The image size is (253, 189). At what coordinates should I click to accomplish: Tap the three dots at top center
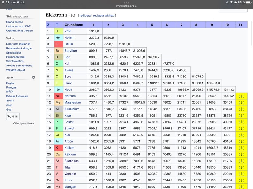tap(126, 3)
